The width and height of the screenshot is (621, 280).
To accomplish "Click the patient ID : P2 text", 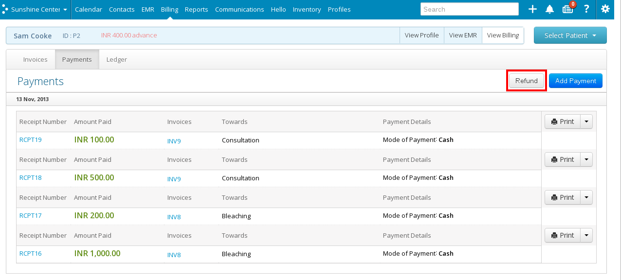I will pyautogui.click(x=72, y=35).
